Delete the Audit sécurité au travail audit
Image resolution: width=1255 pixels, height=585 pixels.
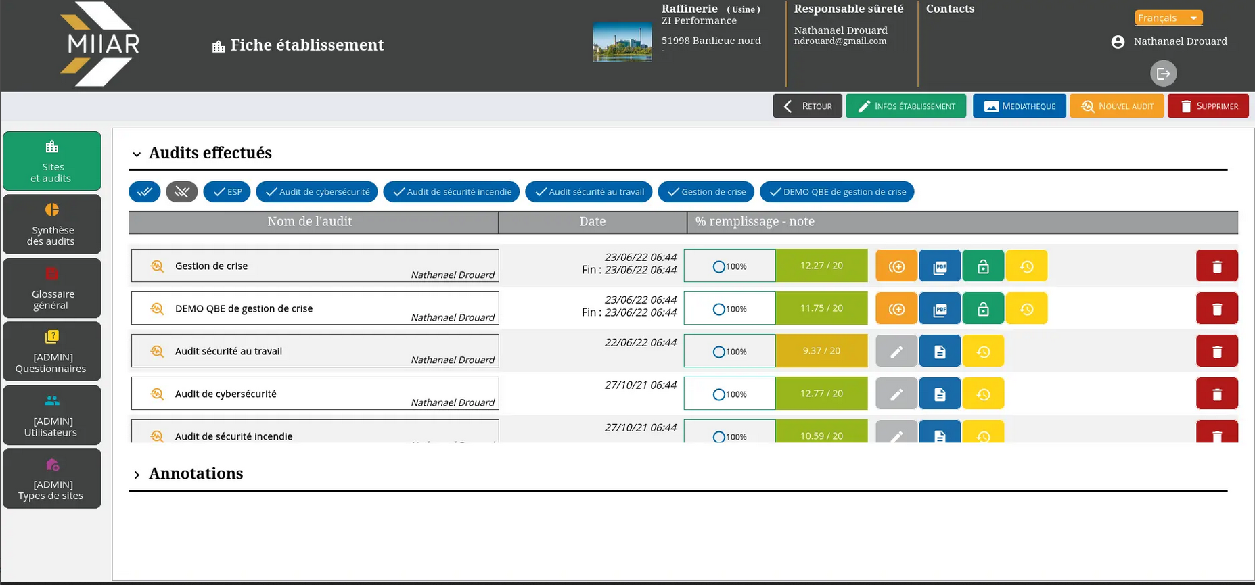pyautogui.click(x=1217, y=351)
